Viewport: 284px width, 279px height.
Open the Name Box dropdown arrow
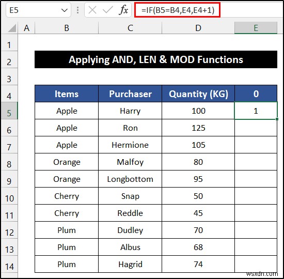[65, 10]
